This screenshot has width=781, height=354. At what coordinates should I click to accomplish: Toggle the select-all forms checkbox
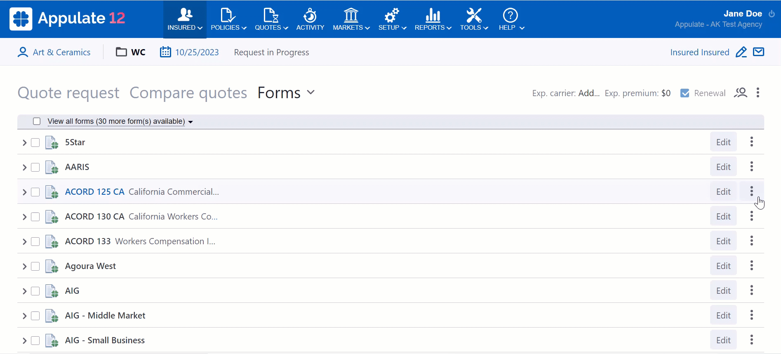pyautogui.click(x=37, y=121)
